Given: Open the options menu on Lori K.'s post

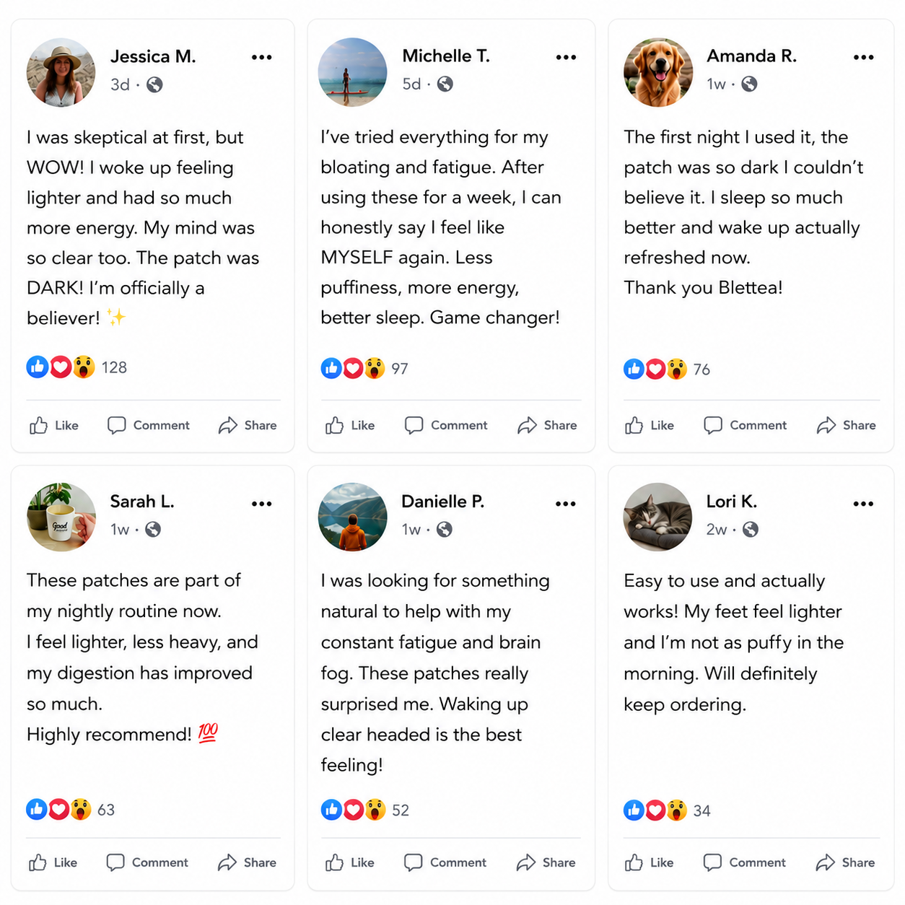Looking at the screenshot, I should coord(863,504).
